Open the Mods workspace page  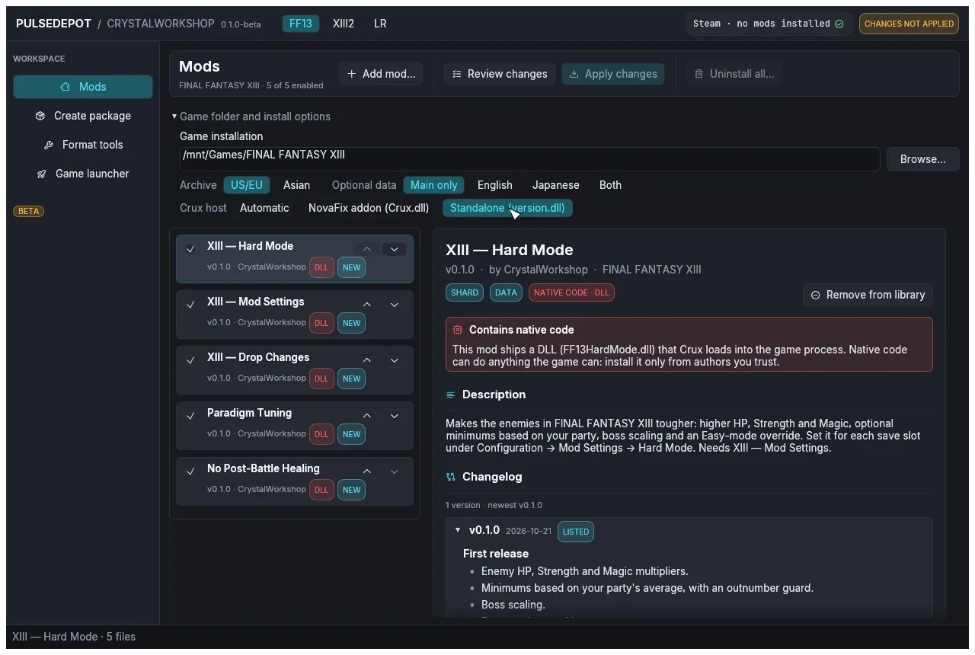pyautogui.click(x=83, y=87)
